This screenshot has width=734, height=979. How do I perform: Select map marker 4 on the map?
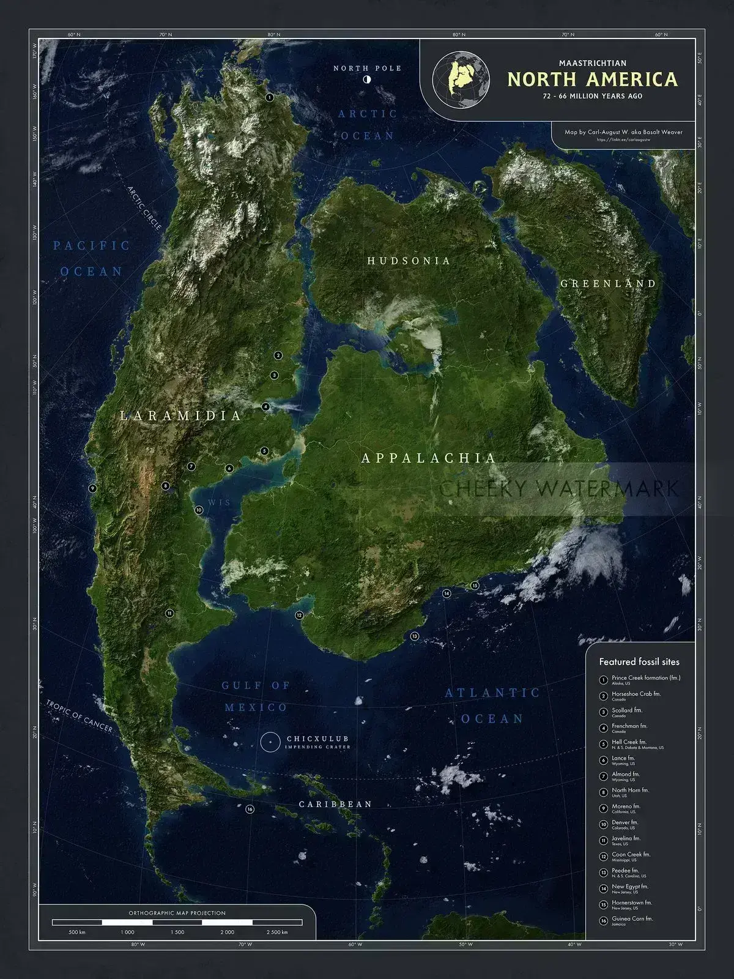[265, 406]
